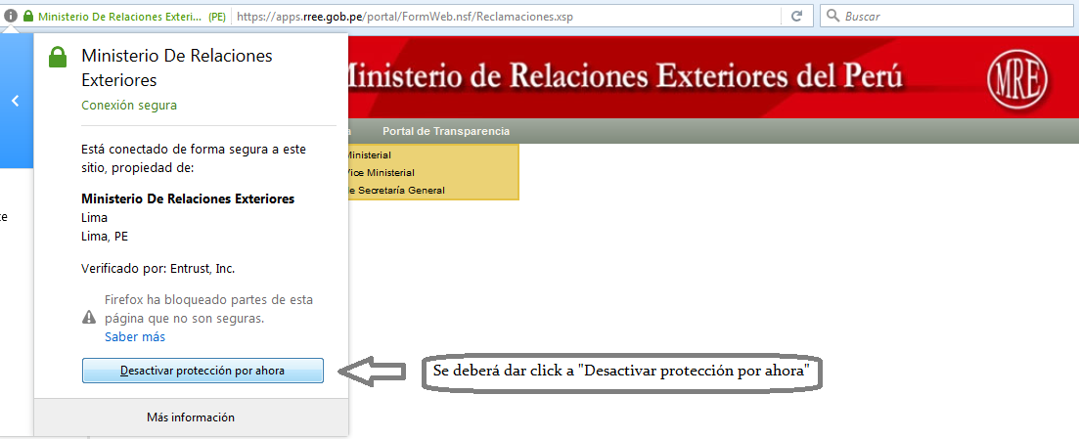Click the site information (i) icon
Viewport: 1079px width, 439px height.
pyautogui.click(x=11, y=15)
